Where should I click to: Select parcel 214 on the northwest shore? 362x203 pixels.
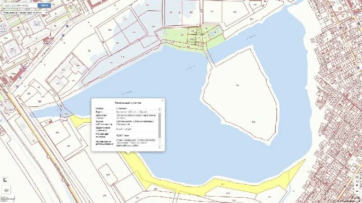coord(122,57)
